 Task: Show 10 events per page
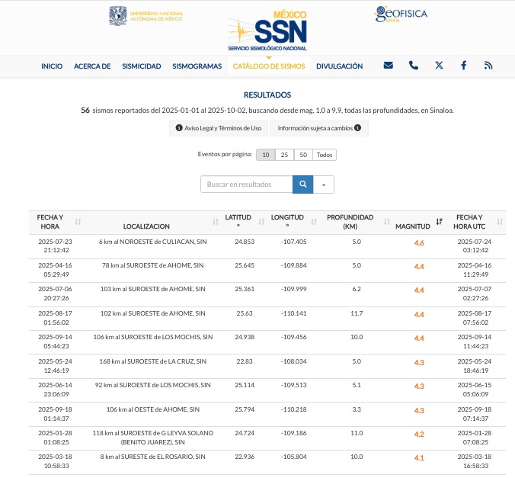[x=265, y=155]
